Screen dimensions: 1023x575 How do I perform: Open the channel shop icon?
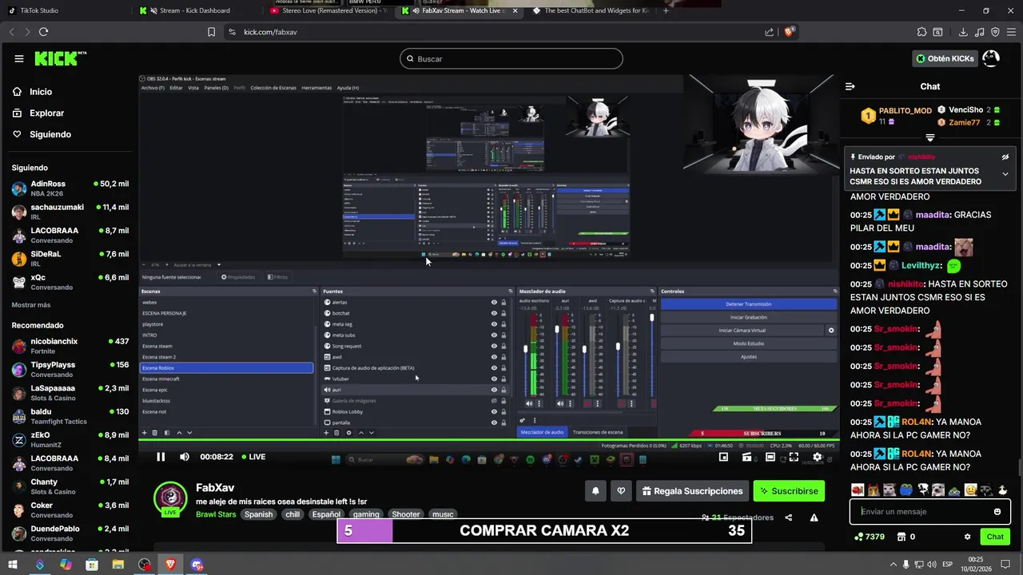(902, 537)
